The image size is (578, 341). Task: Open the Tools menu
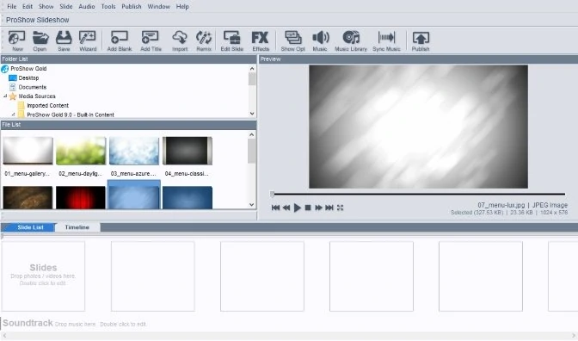pyautogui.click(x=108, y=6)
